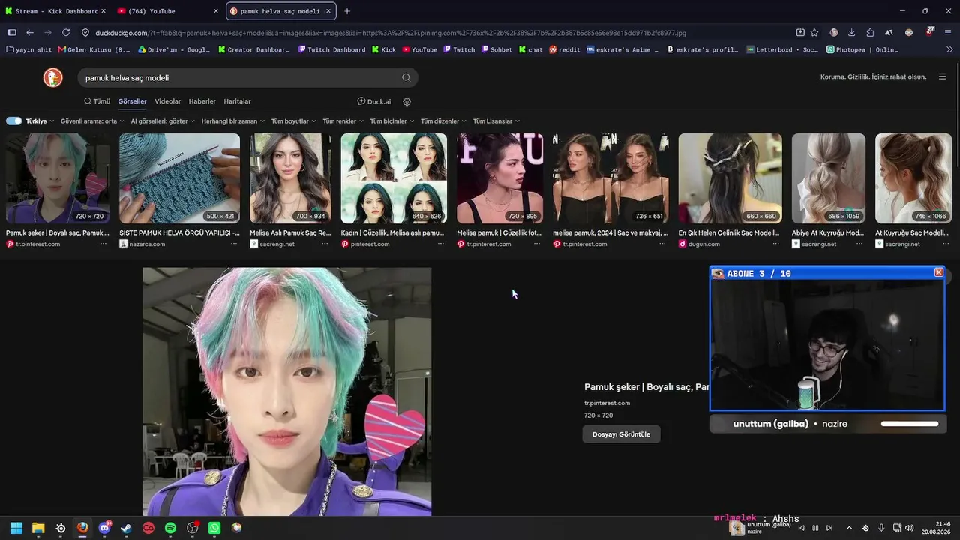Viewport: 960px width, 540px height.
Task: Open the Güvenli arama: orta dropdown
Action: click(x=92, y=121)
